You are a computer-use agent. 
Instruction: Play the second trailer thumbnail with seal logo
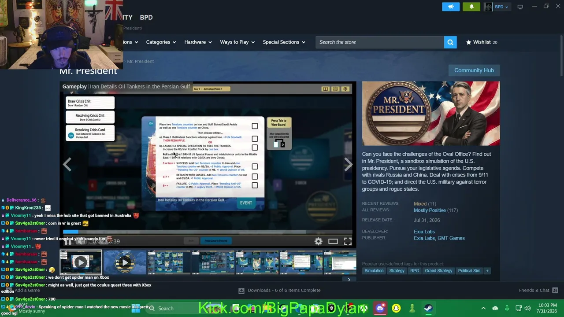125,262
